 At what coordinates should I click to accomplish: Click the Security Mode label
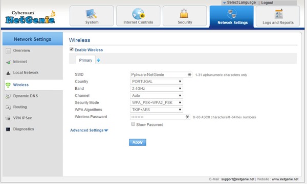(x=87, y=102)
